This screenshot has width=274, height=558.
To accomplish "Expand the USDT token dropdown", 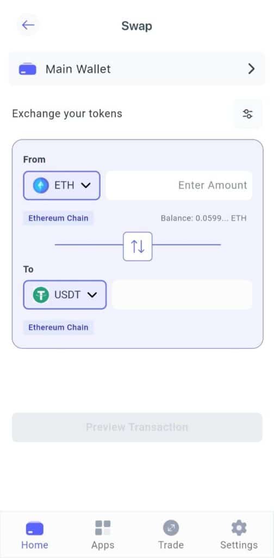I will [65, 295].
